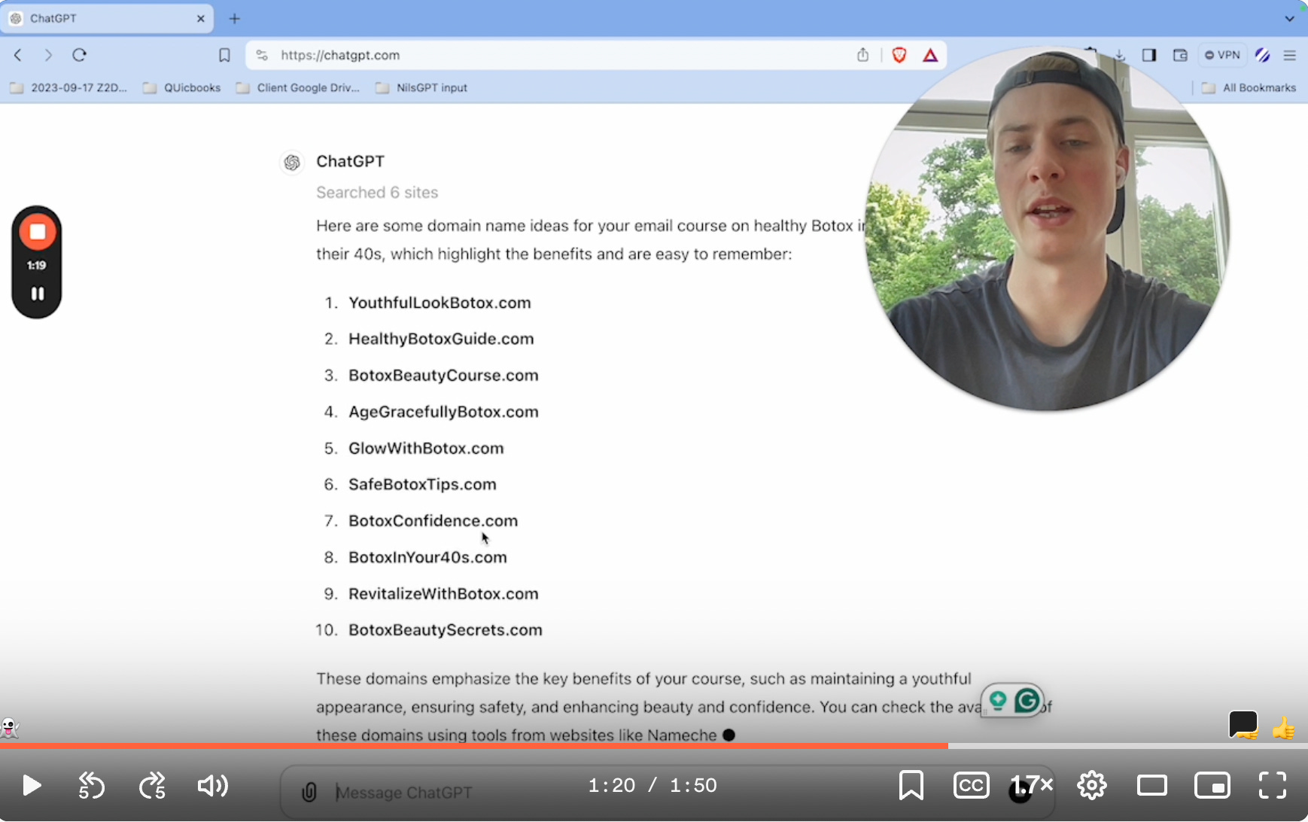Open the browser downloads icon
This screenshot has height=822, width=1308.
pos(1120,55)
